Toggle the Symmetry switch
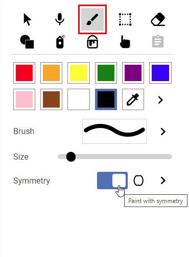 coord(112,181)
